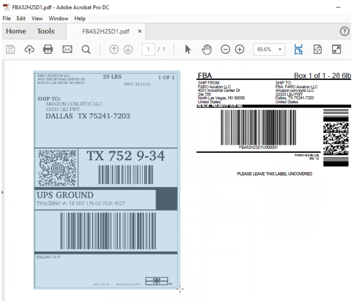Open the Help menu
This screenshot has width=352, height=301.
tap(80, 19)
